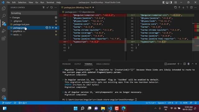Select test.ts in Changes list

(x=33, y=35)
